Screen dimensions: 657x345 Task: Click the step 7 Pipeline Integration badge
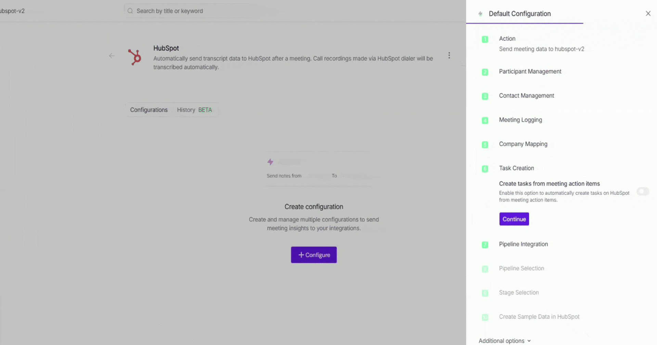pyautogui.click(x=485, y=245)
